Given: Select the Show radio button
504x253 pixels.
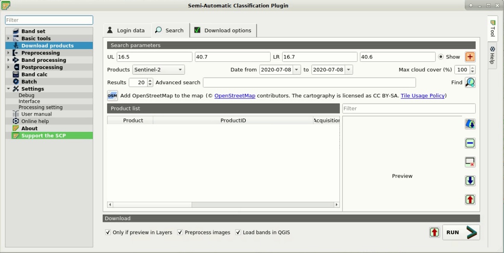Looking at the screenshot, I should pyautogui.click(x=441, y=57).
